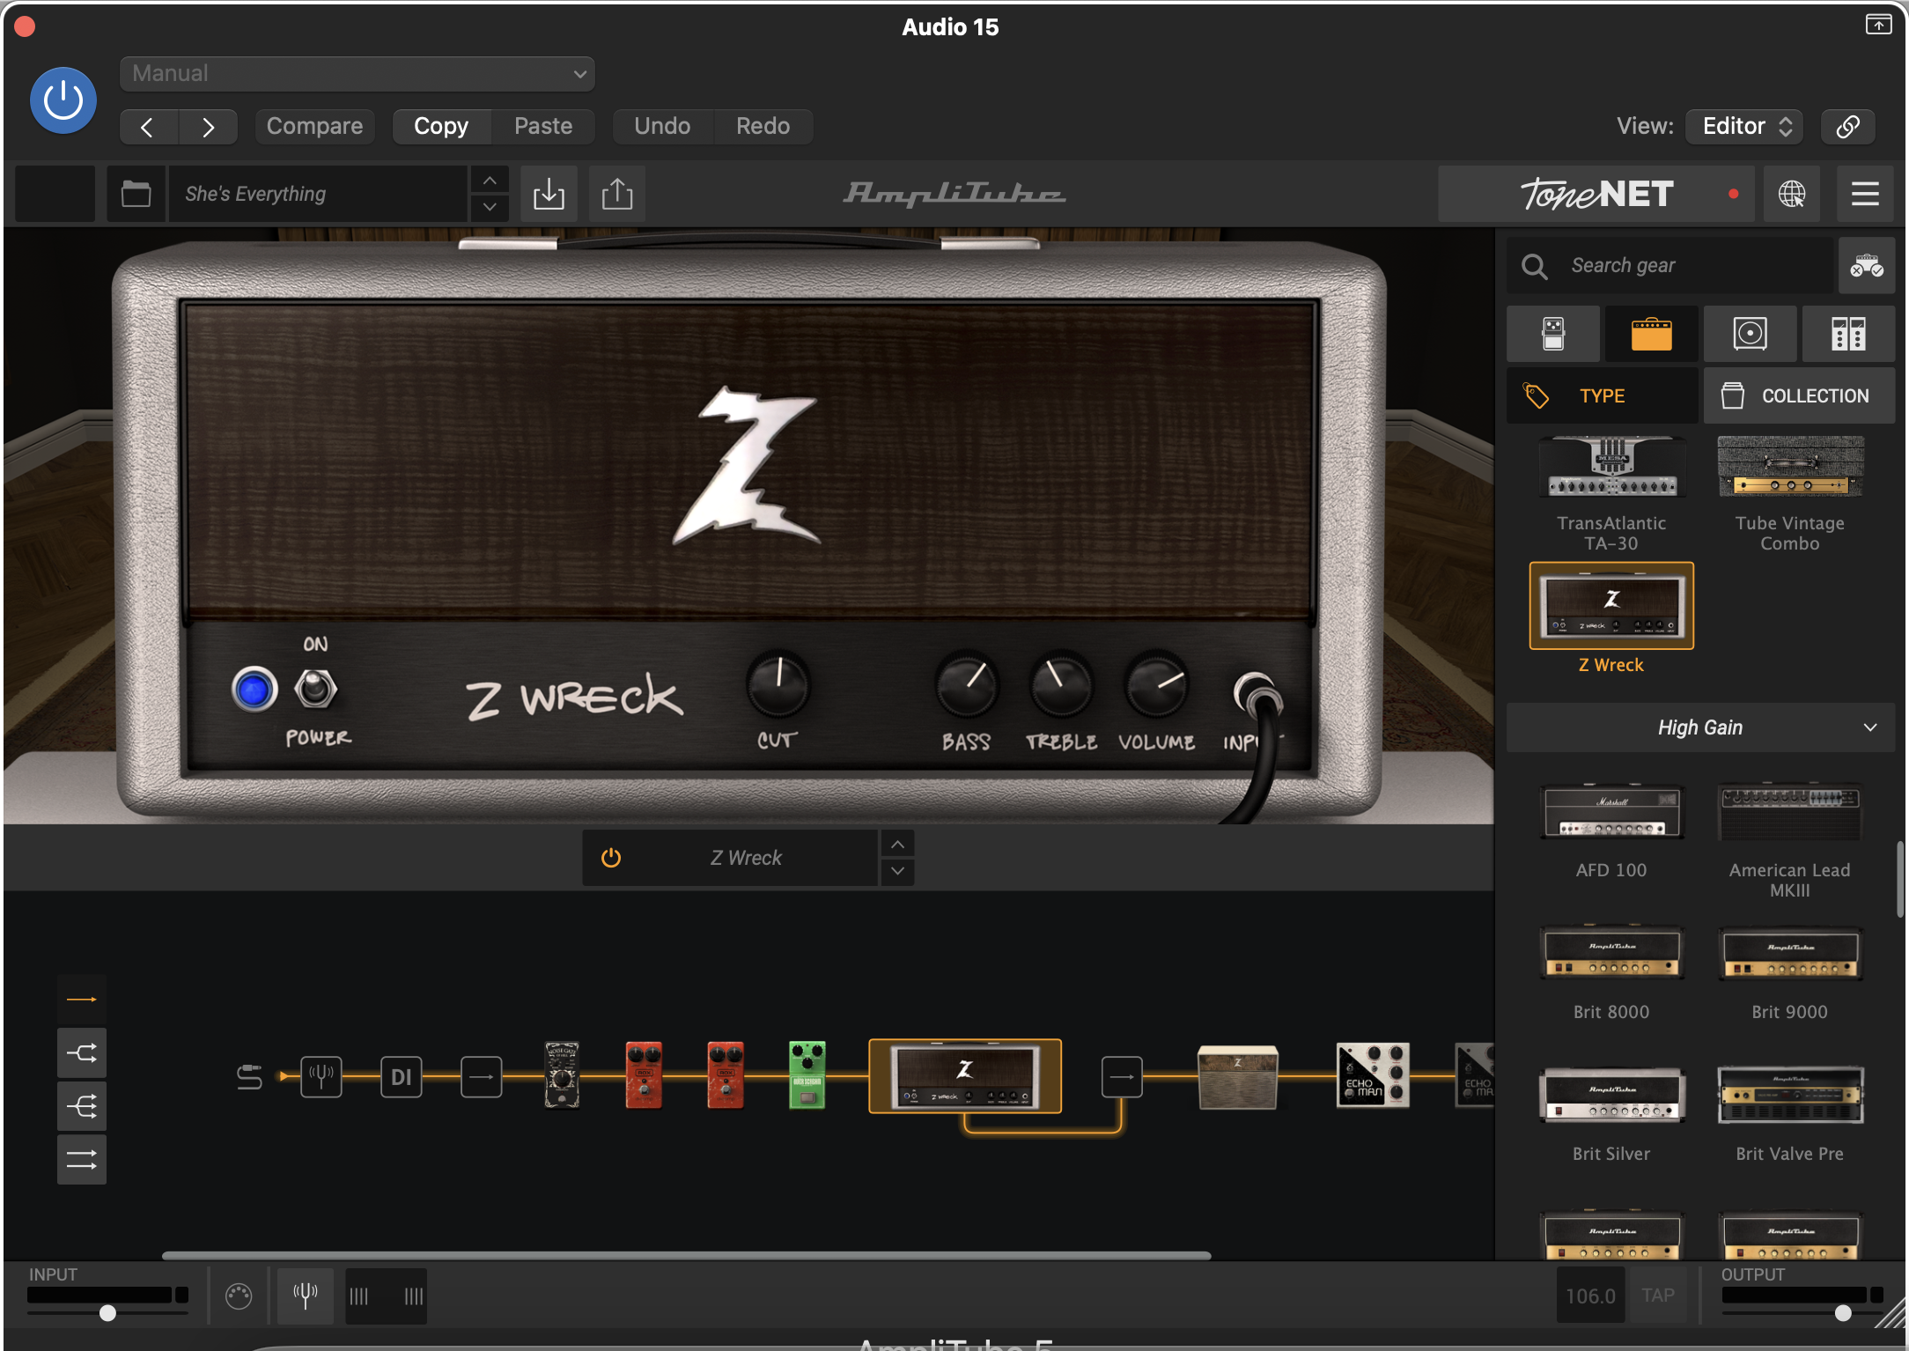This screenshot has height=1351, width=1909.
Task: Click the sidechain link icon
Action: pos(1847,126)
